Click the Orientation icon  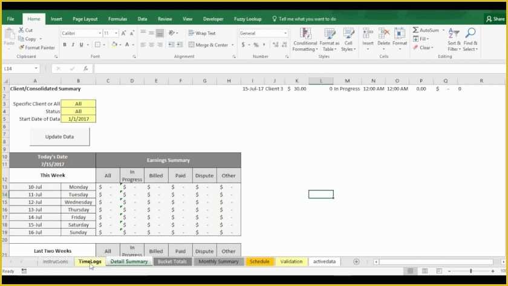172,33
